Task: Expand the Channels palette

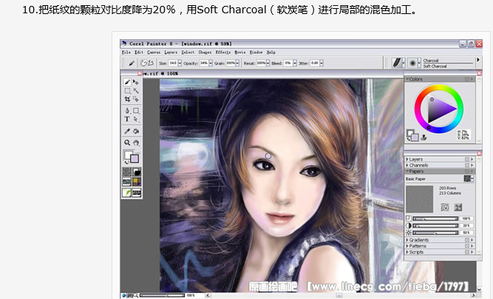Action: pos(407,165)
